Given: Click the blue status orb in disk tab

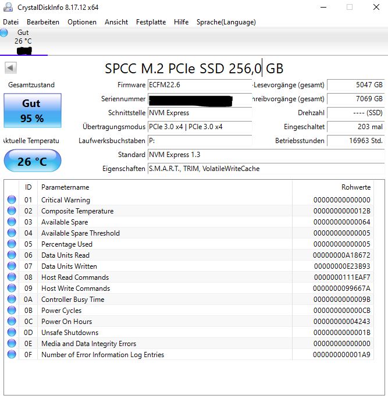Looking at the screenshot, I should 4,33.
